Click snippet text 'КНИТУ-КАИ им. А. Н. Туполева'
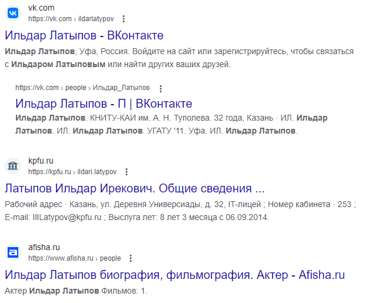The width and height of the screenshot is (365, 303). click(151, 118)
